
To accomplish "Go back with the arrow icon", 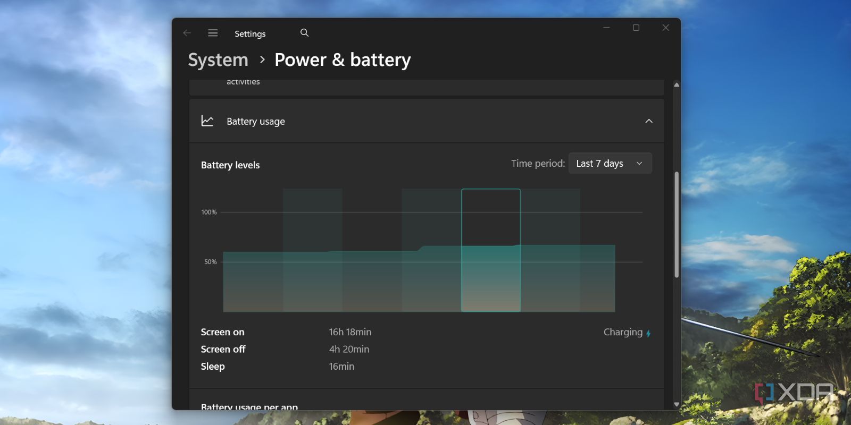I will 187,33.
